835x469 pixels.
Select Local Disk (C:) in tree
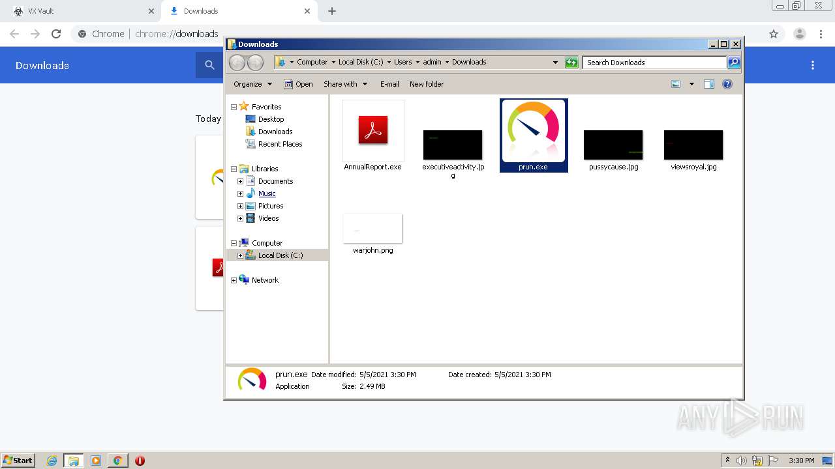[281, 255]
